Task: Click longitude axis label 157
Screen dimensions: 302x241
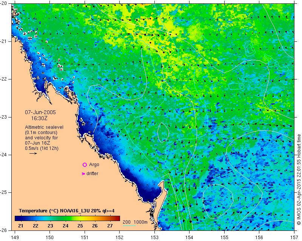Action: tap(294, 237)
